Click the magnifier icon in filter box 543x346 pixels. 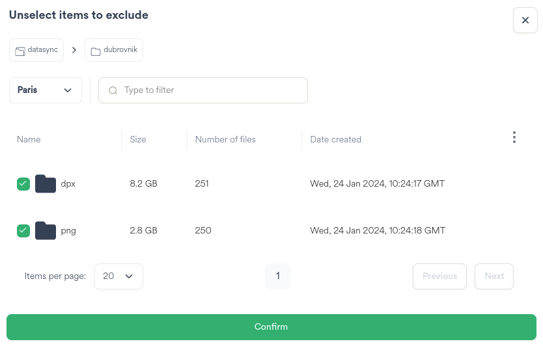tap(113, 90)
